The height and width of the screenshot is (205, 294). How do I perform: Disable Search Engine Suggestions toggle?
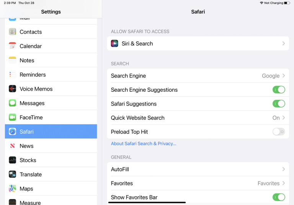tap(279, 90)
